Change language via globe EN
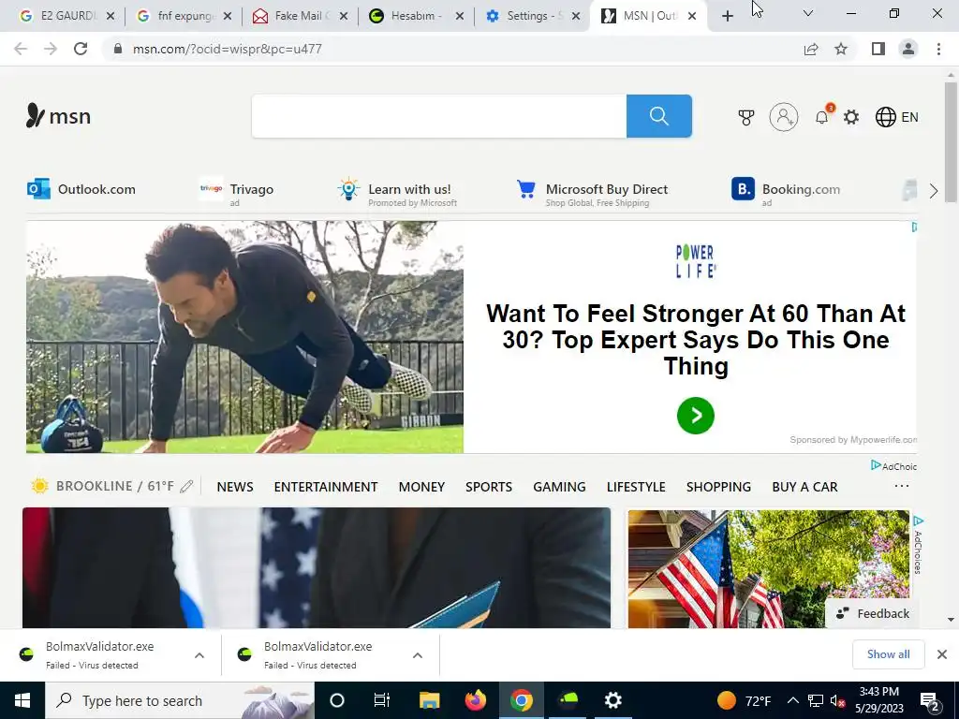Viewport: 959px width, 719px height. point(896,117)
